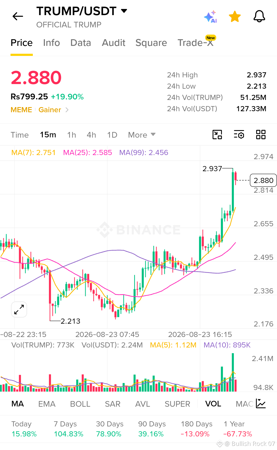Click the MA(25): 2.585 indicator label
Viewport: 277px width, 450px height.
click(x=87, y=152)
